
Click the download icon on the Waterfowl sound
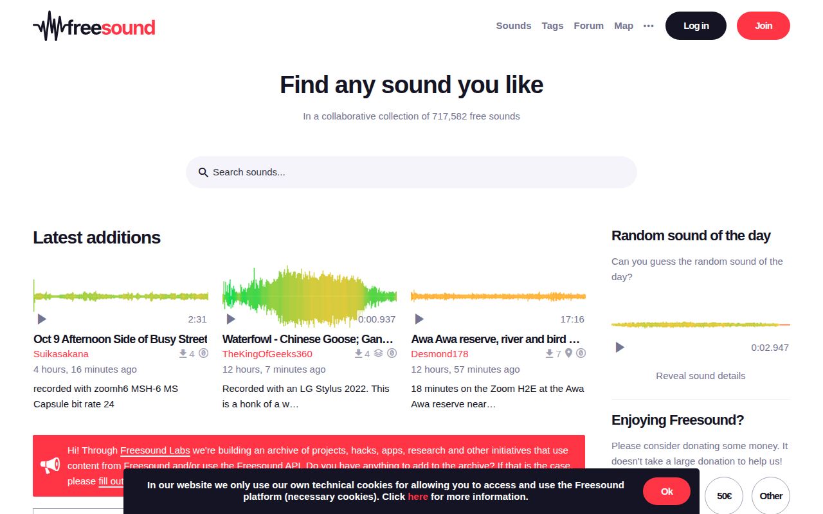pyautogui.click(x=357, y=353)
